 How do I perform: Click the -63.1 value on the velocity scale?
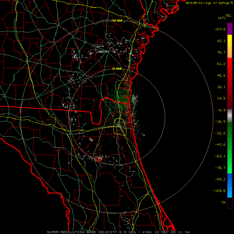[x=220, y=156]
